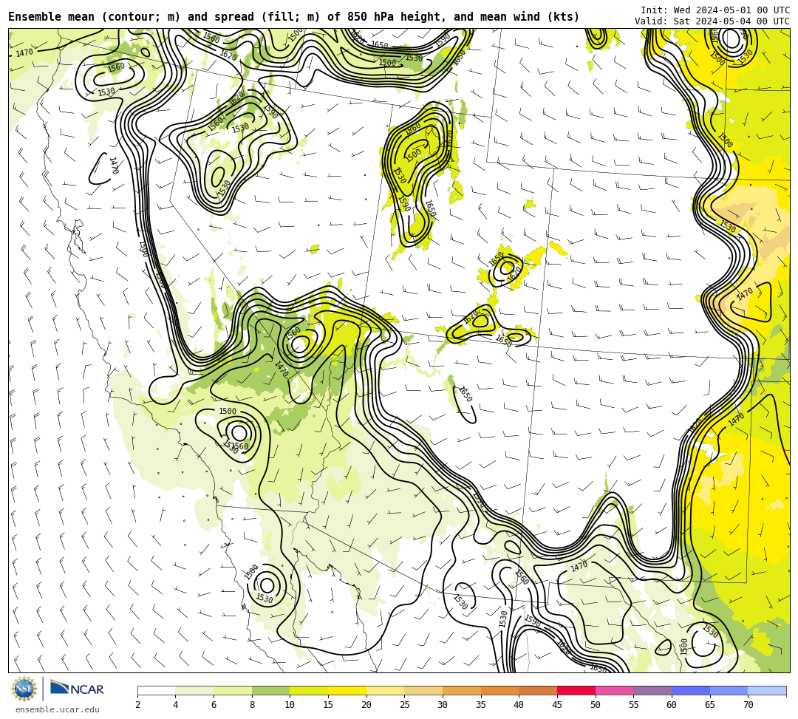Pick the white 2–4 m colorbar segment
This screenshot has width=798, height=719.
[x=156, y=690]
